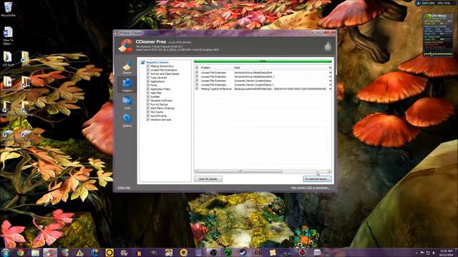Launch Google Chrome from the taskbar
This screenshot has height=257, width=458.
click(20, 252)
